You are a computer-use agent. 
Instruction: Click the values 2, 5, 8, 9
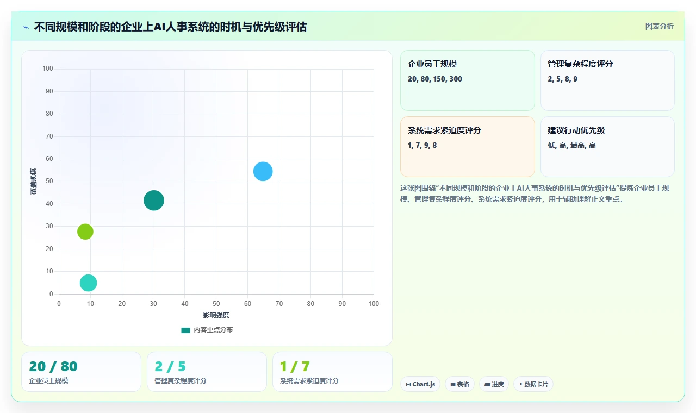(x=563, y=79)
